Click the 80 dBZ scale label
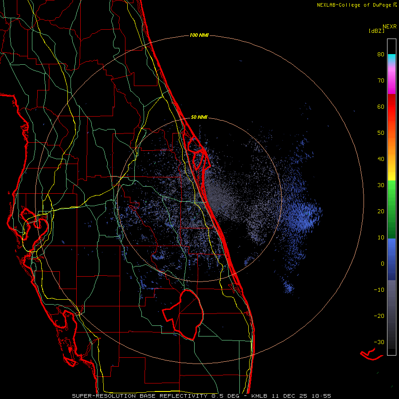 point(381,55)
